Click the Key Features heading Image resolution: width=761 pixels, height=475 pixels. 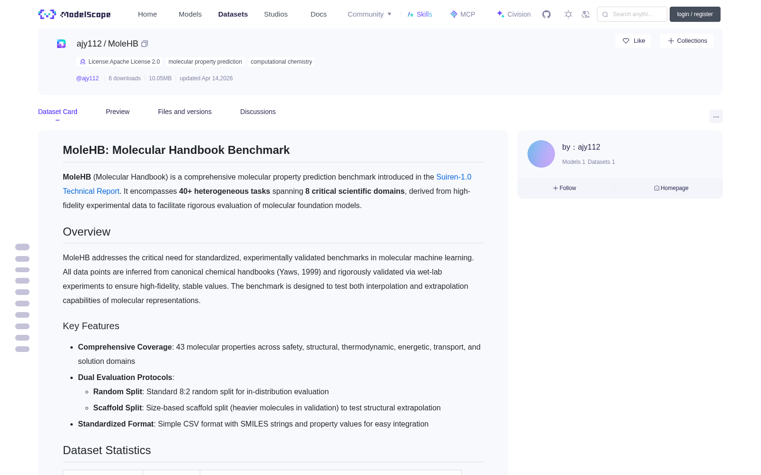[x=91, y=326]
